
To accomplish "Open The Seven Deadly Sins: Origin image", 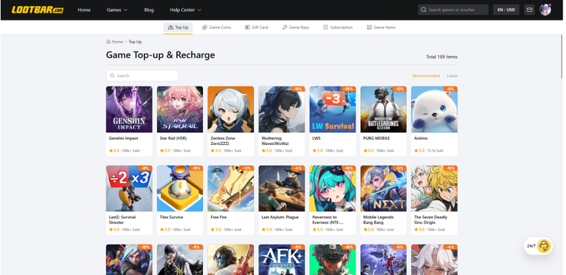I will click(434, 188).
